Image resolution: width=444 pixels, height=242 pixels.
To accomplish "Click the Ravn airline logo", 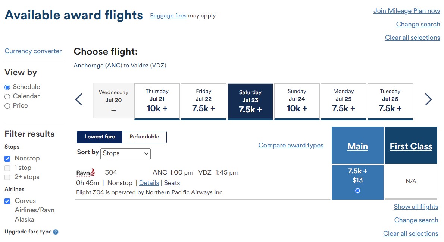I will [x=86, y=172].
